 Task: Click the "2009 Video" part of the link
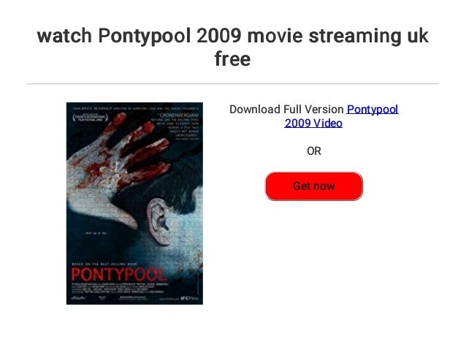[313, 123]
